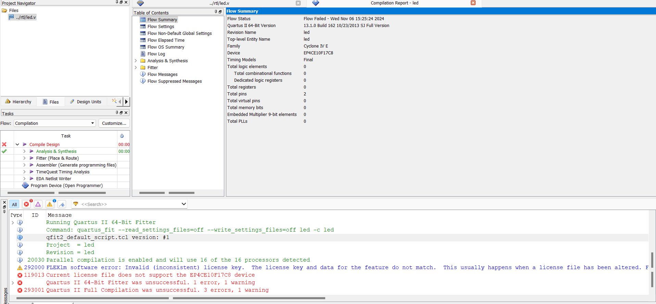Switch to the Compilation Report - led tab
Image resolution: width=656 pixels, height=304 pixels.
pyautogui.click(x=394, y=3)
